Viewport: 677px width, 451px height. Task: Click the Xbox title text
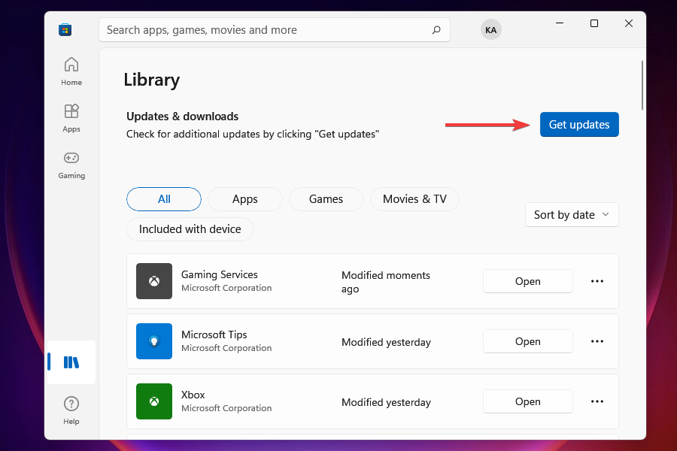coord(193,395)
